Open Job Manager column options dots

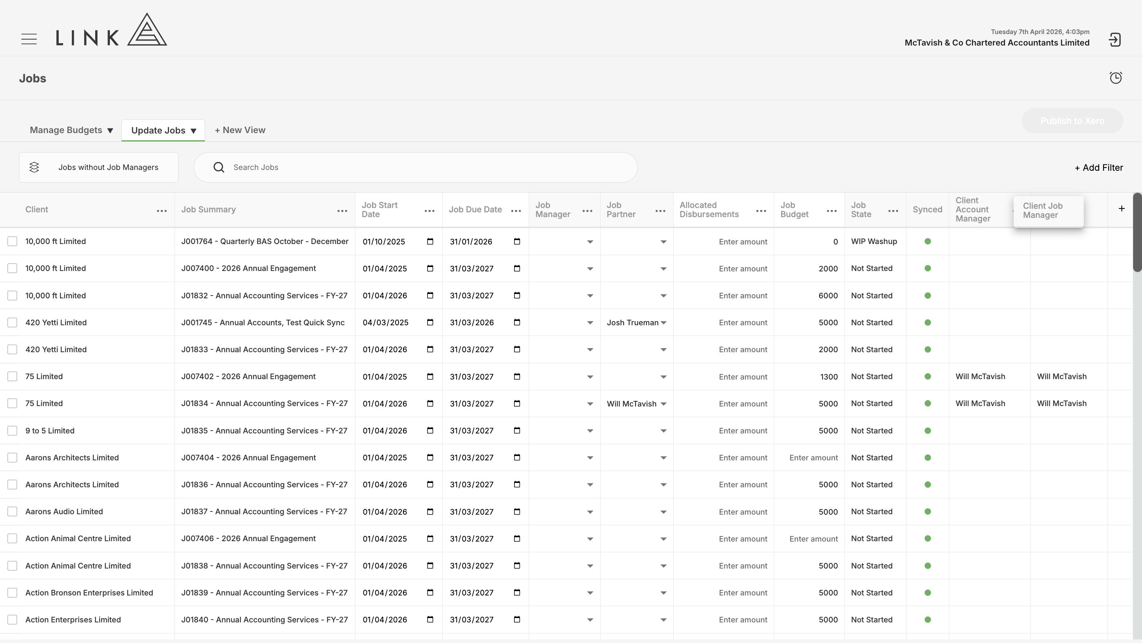coord(587,211)
